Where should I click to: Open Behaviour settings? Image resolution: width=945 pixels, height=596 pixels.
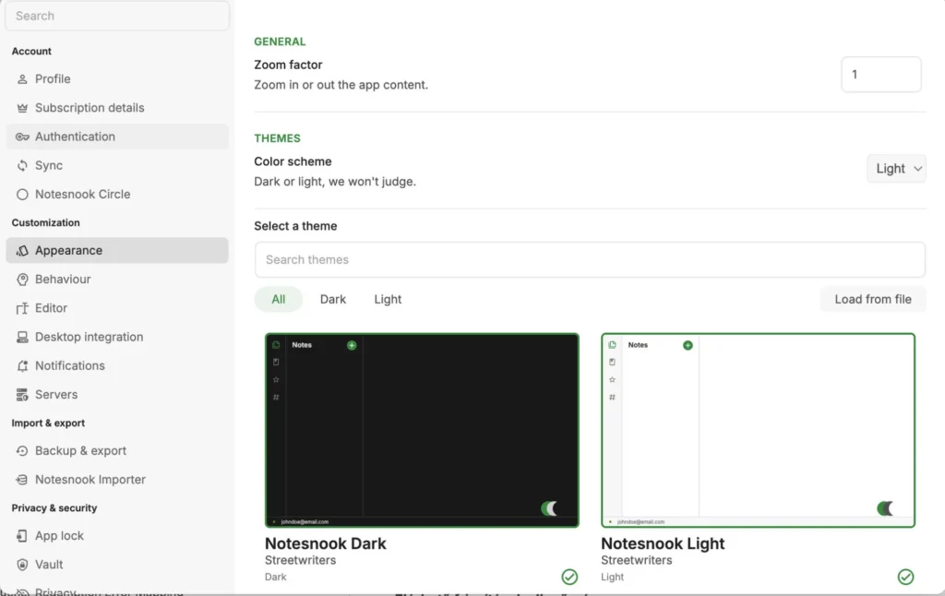pyautogui.click(x=117, y=280)
